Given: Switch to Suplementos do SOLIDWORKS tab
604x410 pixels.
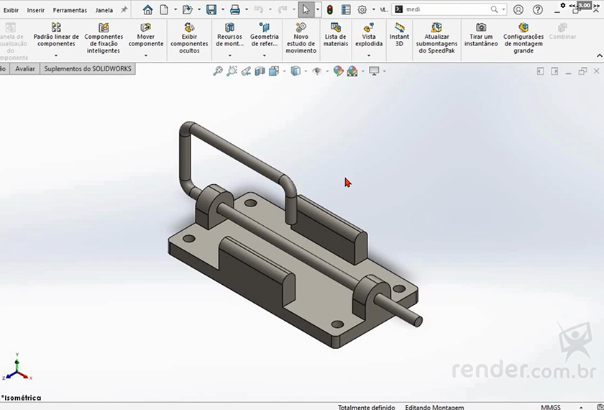Looking at the screenshot, I should pyautogui.click(x=87, y=69).
